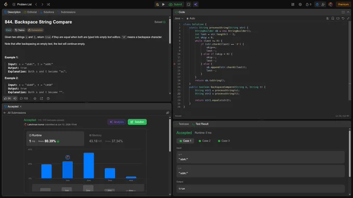Select the Memory stats card

point(115,139)
